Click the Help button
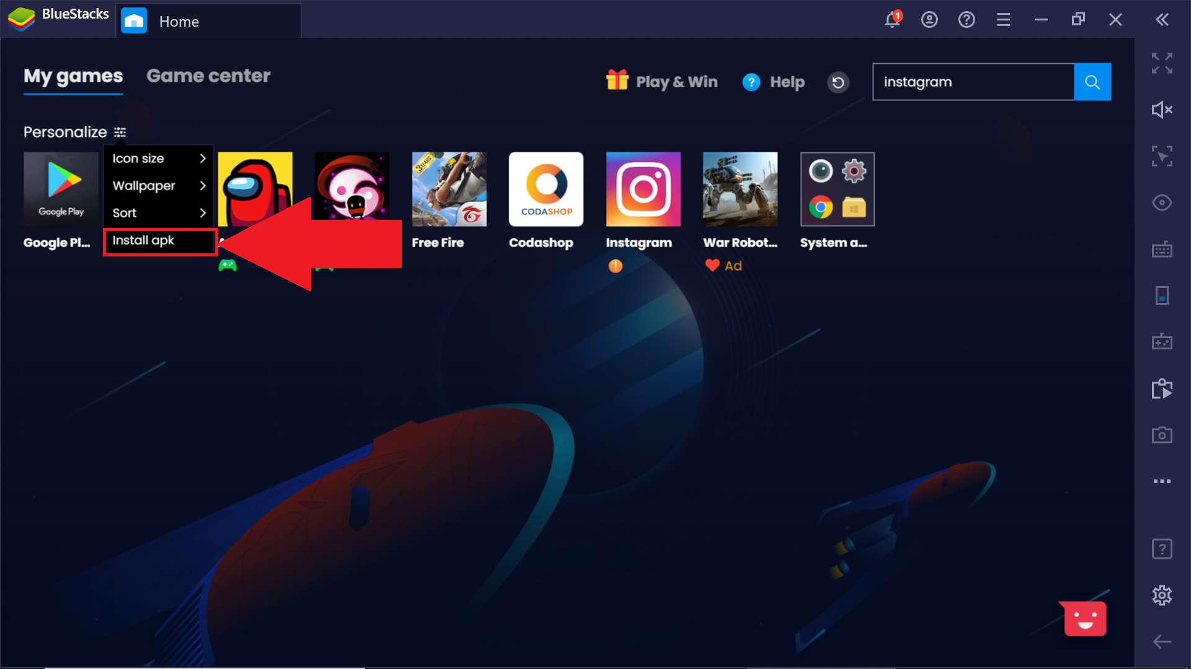This screenshot has height=669, width=1191. 772,82
